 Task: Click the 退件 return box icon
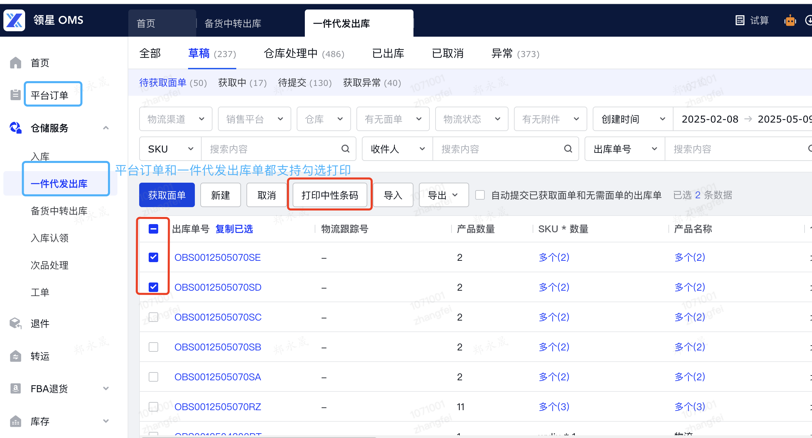(x=16, y=324)
